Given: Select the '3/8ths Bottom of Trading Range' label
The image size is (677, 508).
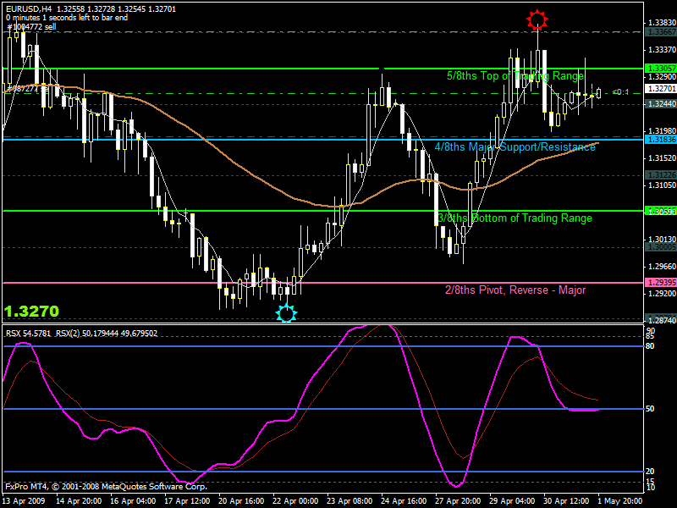Looking at the screenshot, I should coord(515,218).
